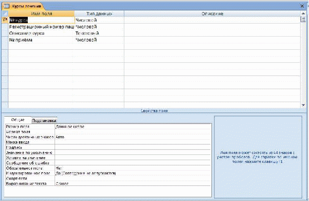Open data type cell Числовой for № курса
The image size is (309, 201).
(x=99, y=20)
